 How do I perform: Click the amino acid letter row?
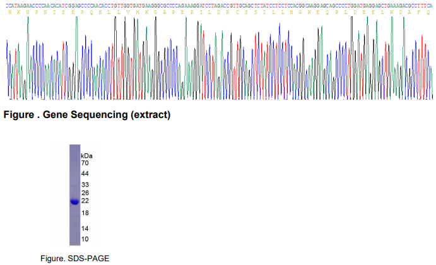coord(219,12)
